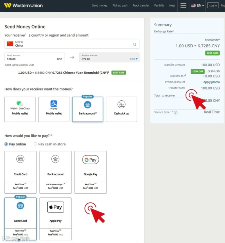Click the Debit Card icon

(x=20, y=206)
